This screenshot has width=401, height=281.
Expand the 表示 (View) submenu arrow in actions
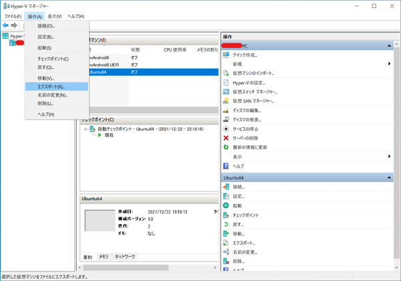389,157
